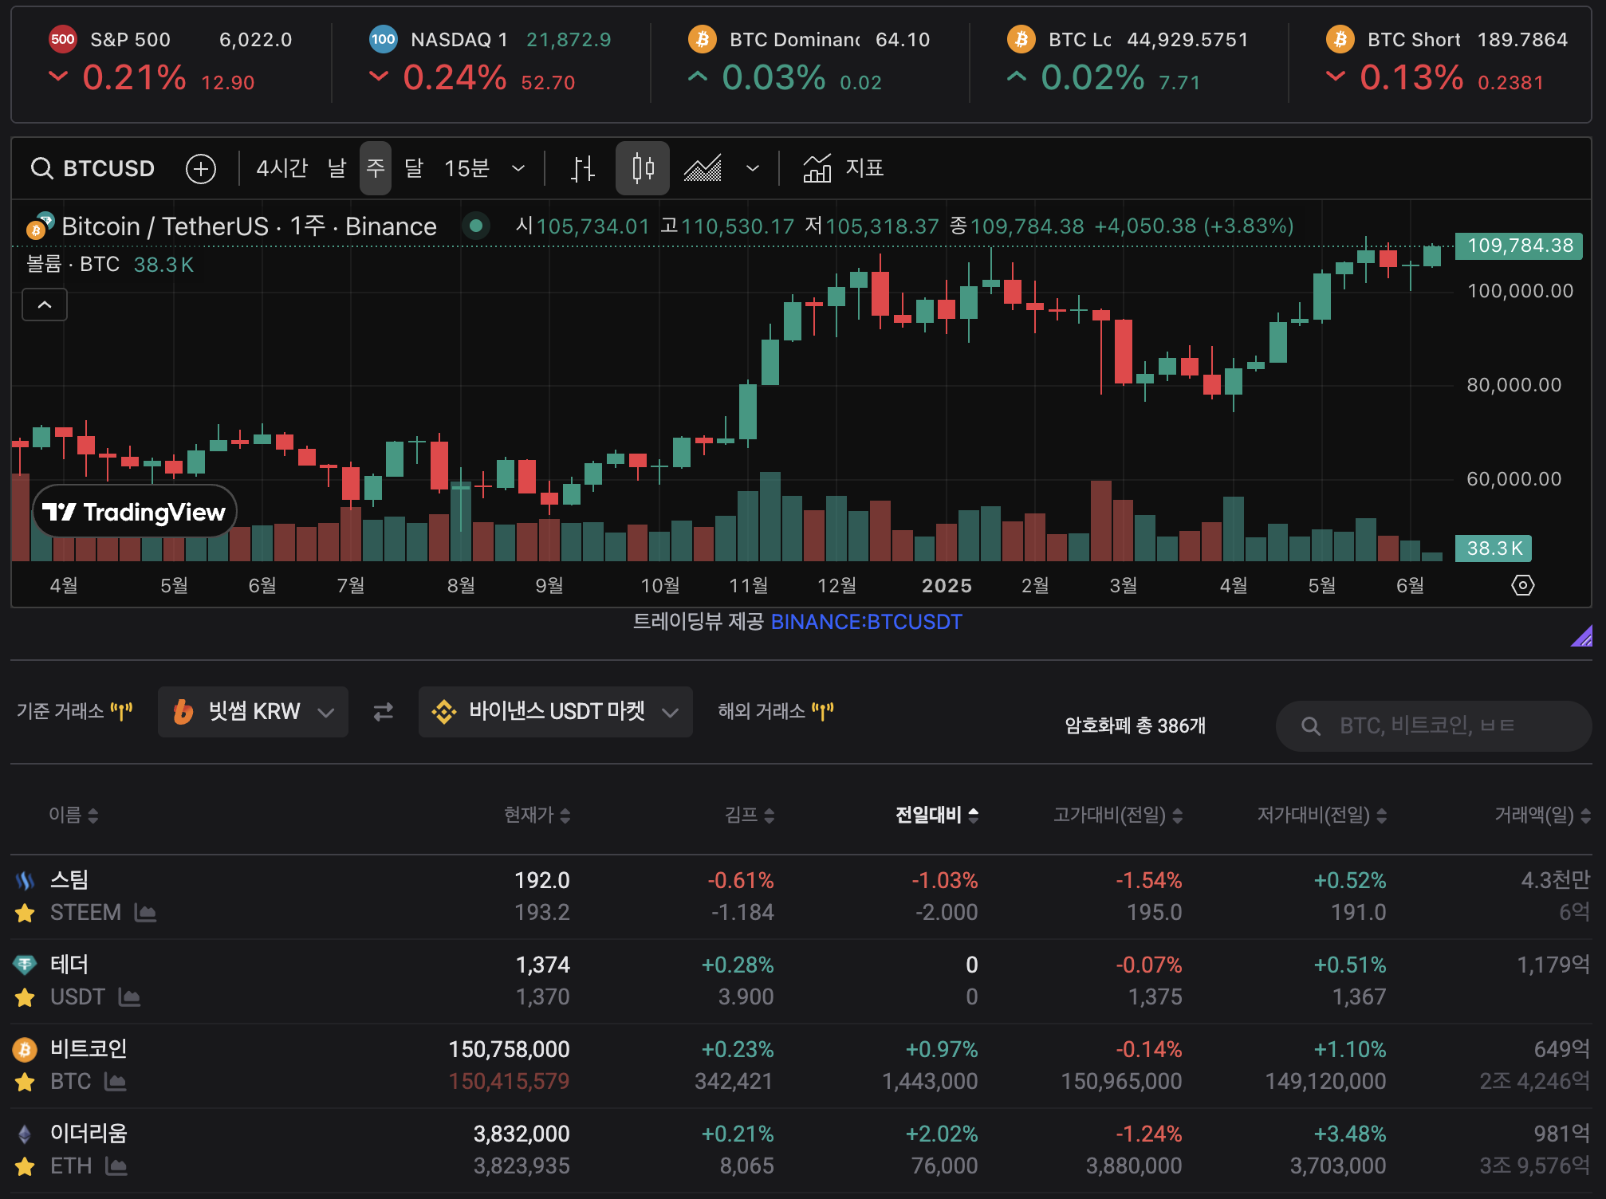Expand the 15분 interval dropdown
The height and width of the screenshot is (1199, 1606).
[x=518, y=169]
